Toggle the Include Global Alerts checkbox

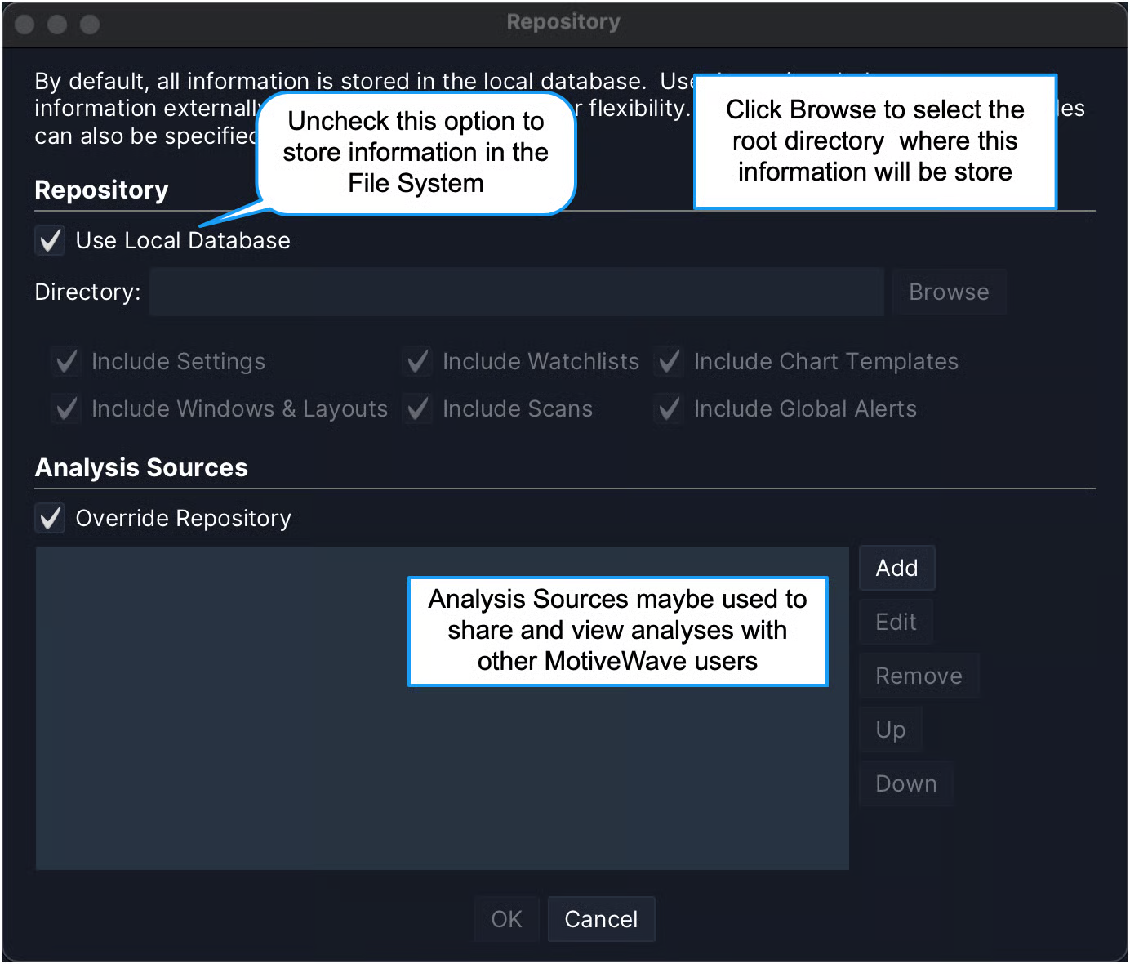point(670,408)
